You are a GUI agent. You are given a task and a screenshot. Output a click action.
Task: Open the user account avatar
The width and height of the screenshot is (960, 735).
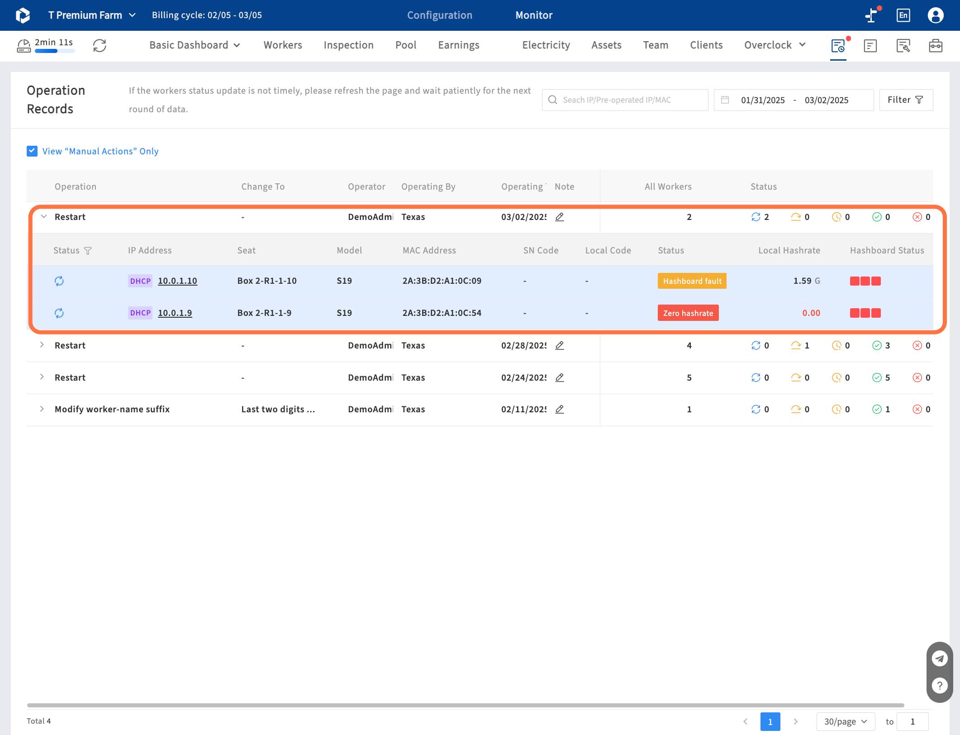pos(936,15)
